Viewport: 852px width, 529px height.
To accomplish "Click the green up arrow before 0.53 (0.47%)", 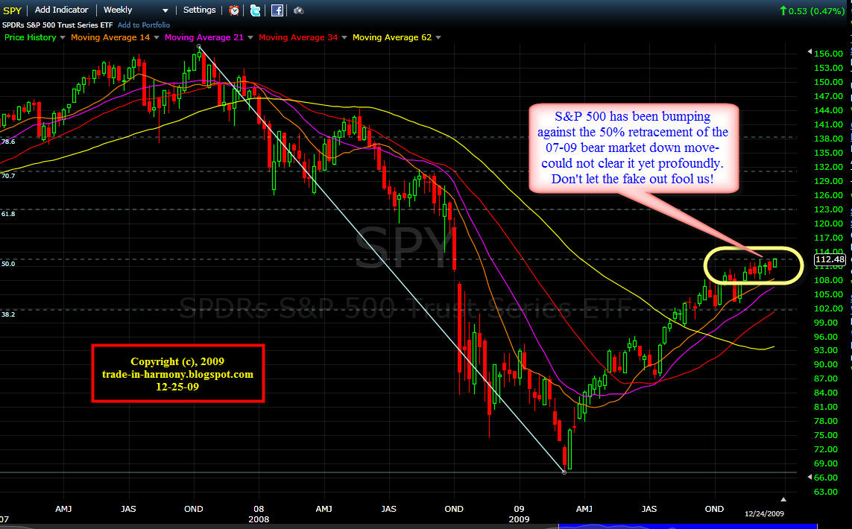I will click(x=783, y=10).
